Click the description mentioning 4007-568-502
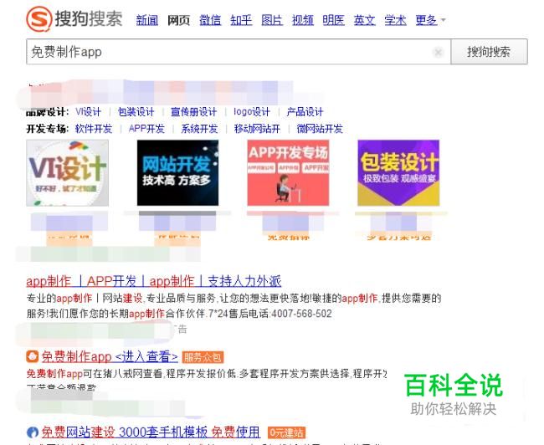This screenshot has height=445, width=544. tap(179, 314)
